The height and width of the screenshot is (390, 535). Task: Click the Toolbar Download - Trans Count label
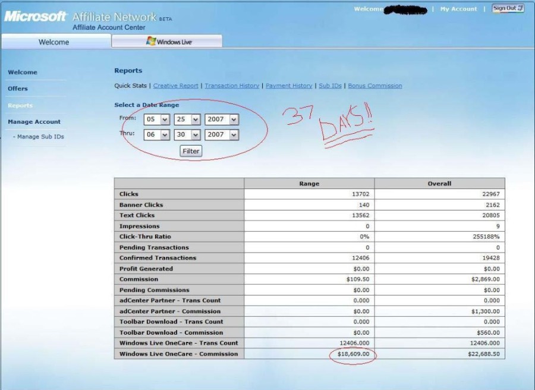[171, 322]
